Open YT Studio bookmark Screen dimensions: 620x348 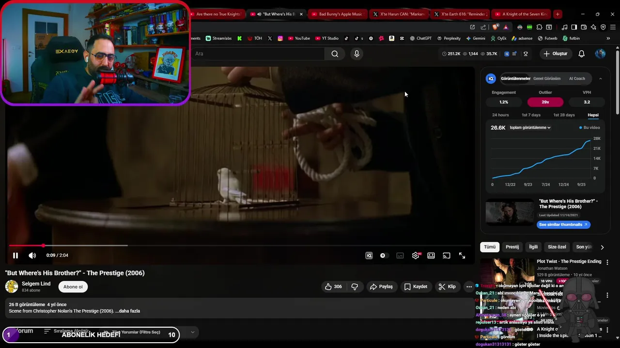326,38
